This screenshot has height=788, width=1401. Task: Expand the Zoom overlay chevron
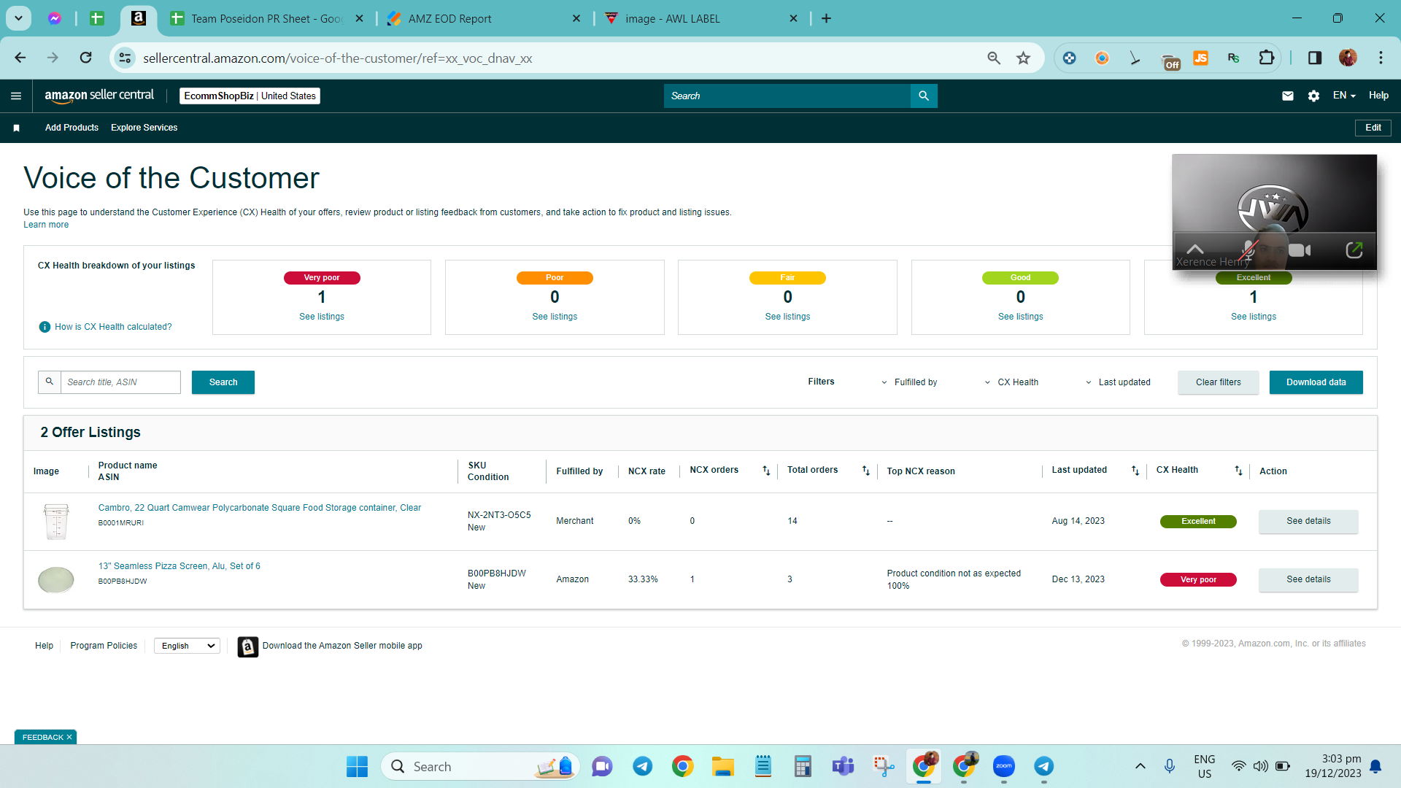(x=1194, y=249)
